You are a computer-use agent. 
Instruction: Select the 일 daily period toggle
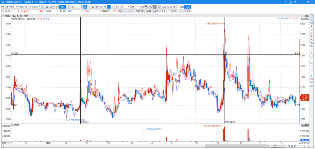(x=85, y=7)
